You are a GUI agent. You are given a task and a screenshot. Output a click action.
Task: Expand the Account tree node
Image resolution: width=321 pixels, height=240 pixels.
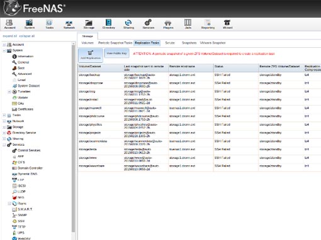[x=4, y=45]
